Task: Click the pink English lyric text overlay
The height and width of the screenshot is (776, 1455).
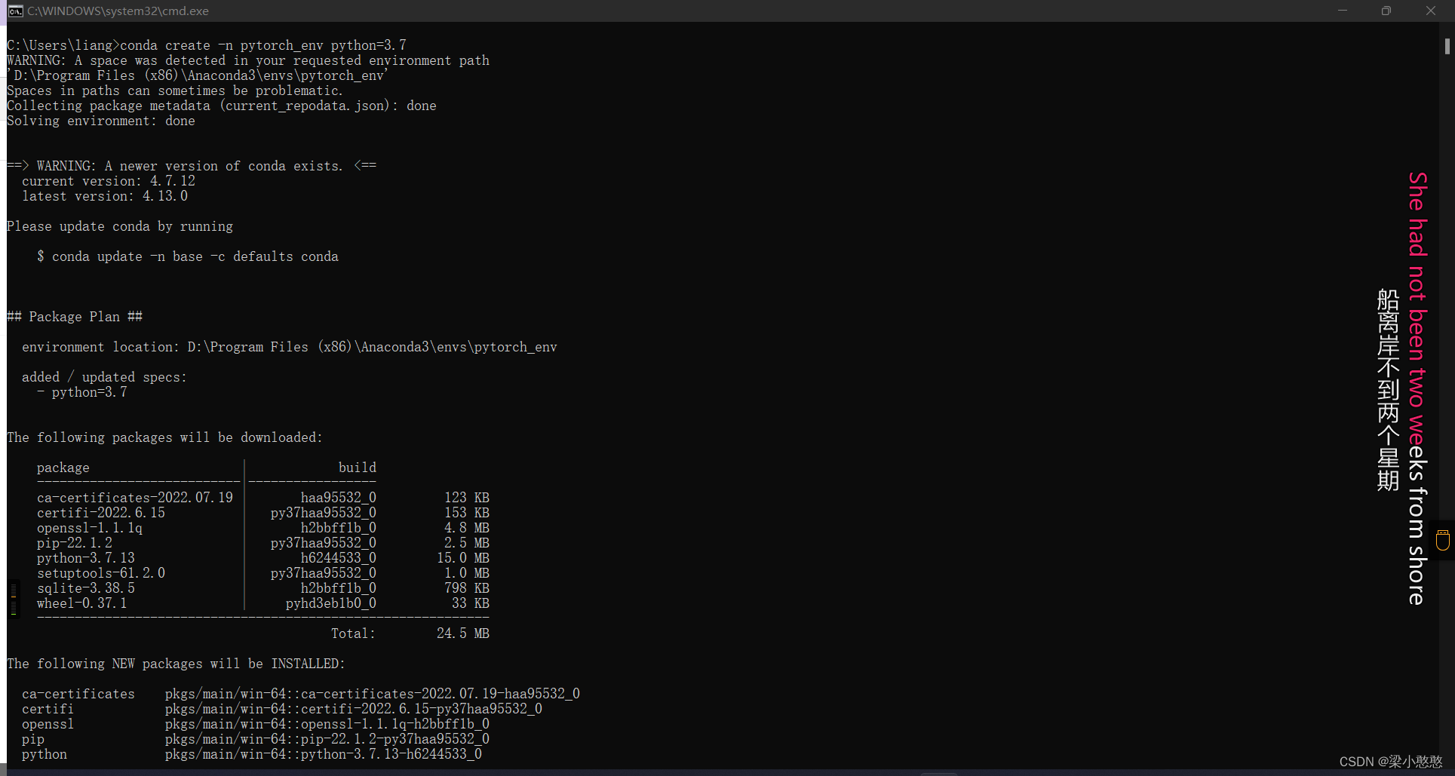Action: [x=1417, y=388]
